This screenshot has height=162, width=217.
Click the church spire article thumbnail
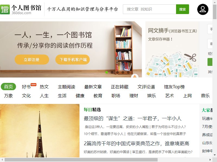(40, 131)
